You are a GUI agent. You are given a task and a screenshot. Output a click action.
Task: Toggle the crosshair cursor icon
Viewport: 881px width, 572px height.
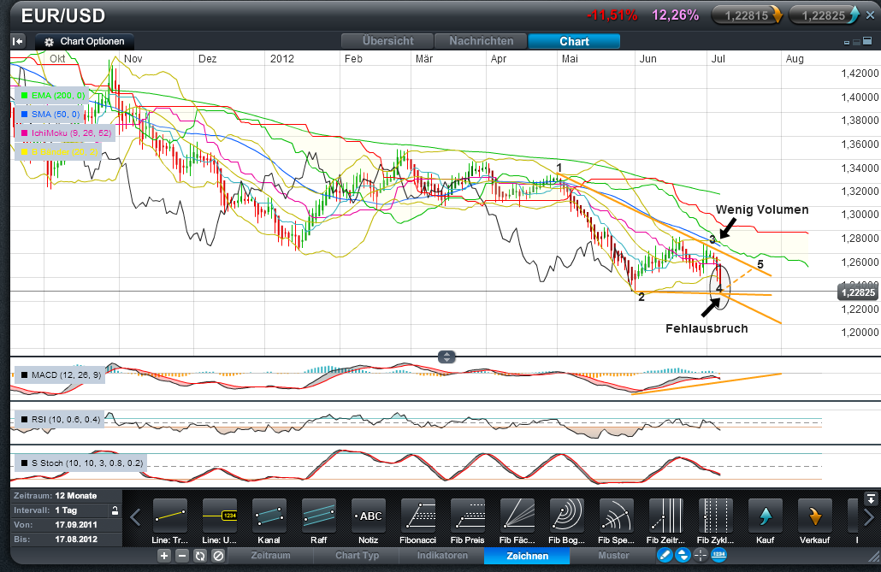coord(700,555)
